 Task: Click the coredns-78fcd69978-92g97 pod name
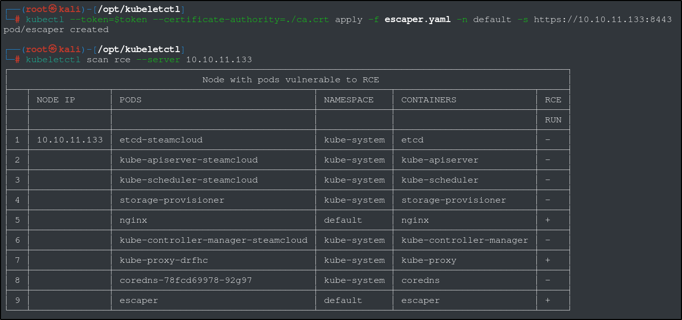(185, 280)
